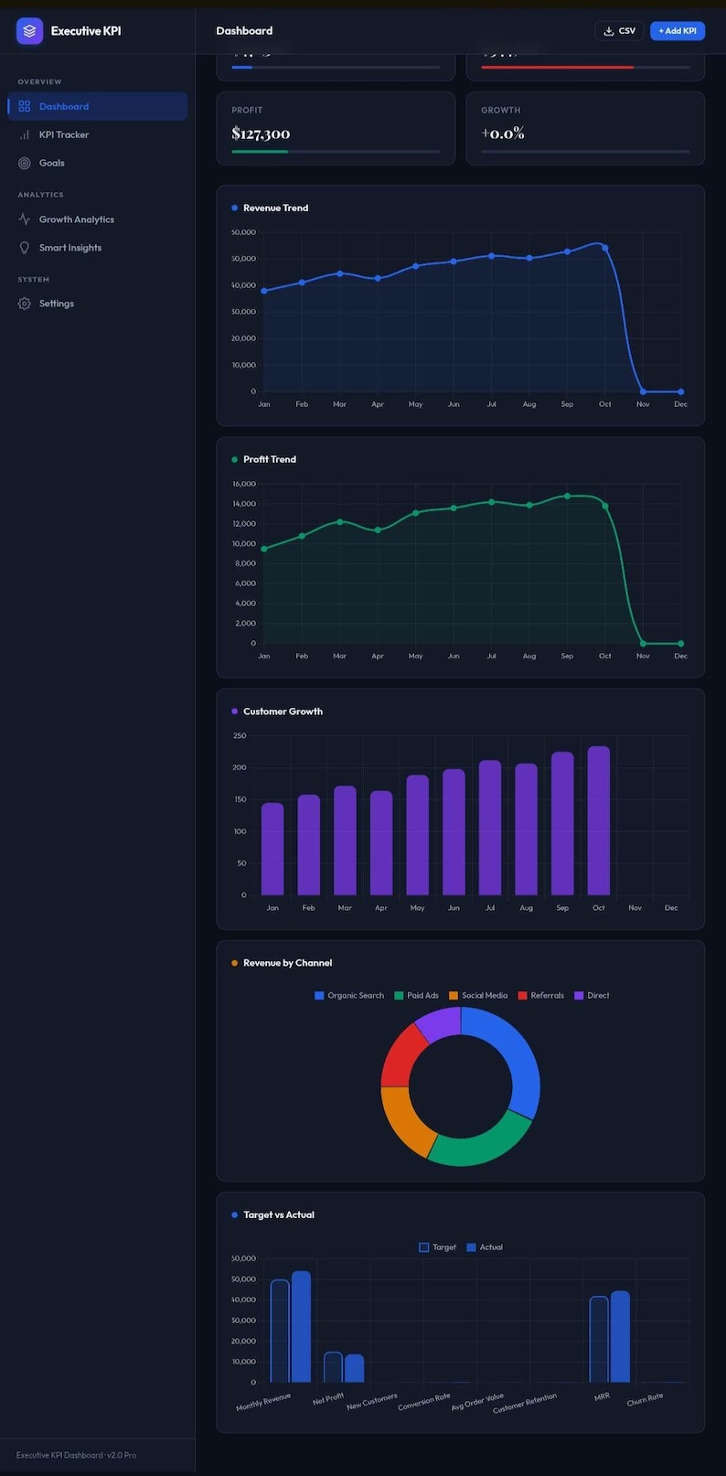726x1476 pixels.
Task: Click the Customer Growth chart title
Action: [283, 711]
